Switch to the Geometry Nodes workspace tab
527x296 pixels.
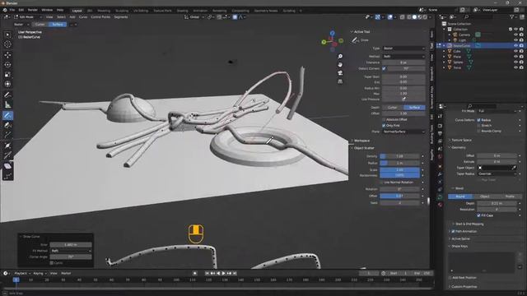266,11
